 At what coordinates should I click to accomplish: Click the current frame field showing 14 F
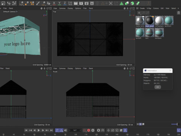click(x=75, y=130)
